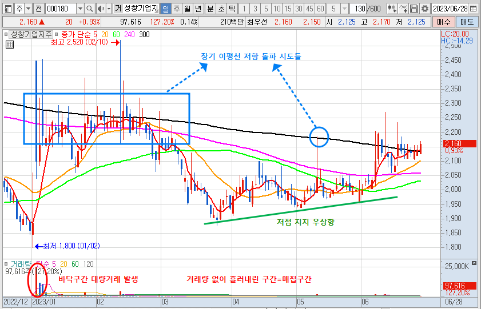Click the 06/28 date on time axis
This screenshot has width=481, height=309.
point(454,302)
